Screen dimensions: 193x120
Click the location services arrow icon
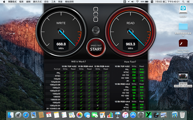pos(129,2)
